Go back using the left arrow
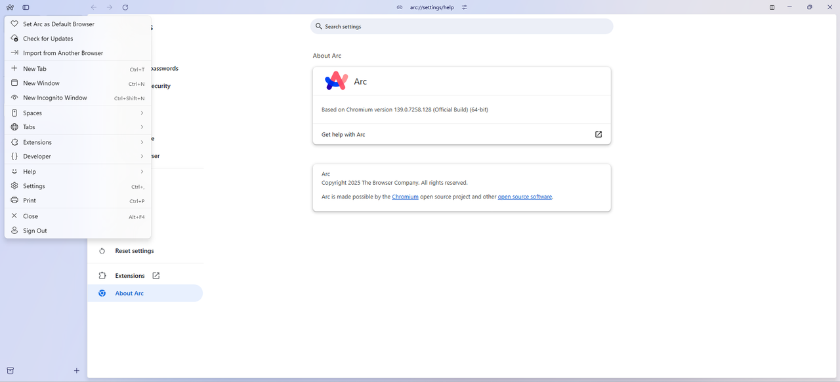Image resolution: width=840 pixels, height=382 pixels. click(93, 7)
